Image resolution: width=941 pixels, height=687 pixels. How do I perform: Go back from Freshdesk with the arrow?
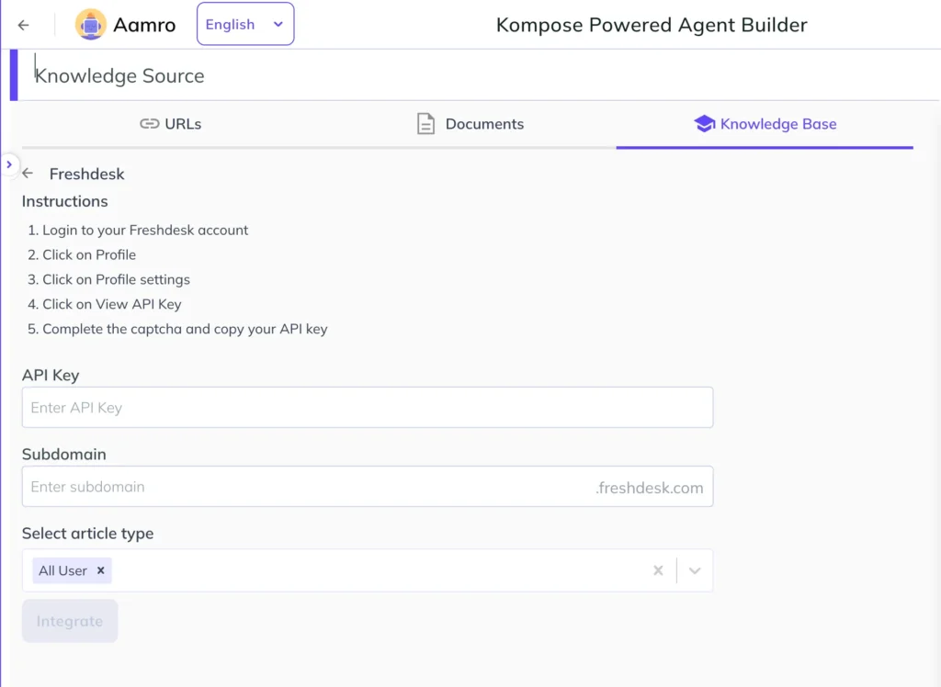pos(28,174)
